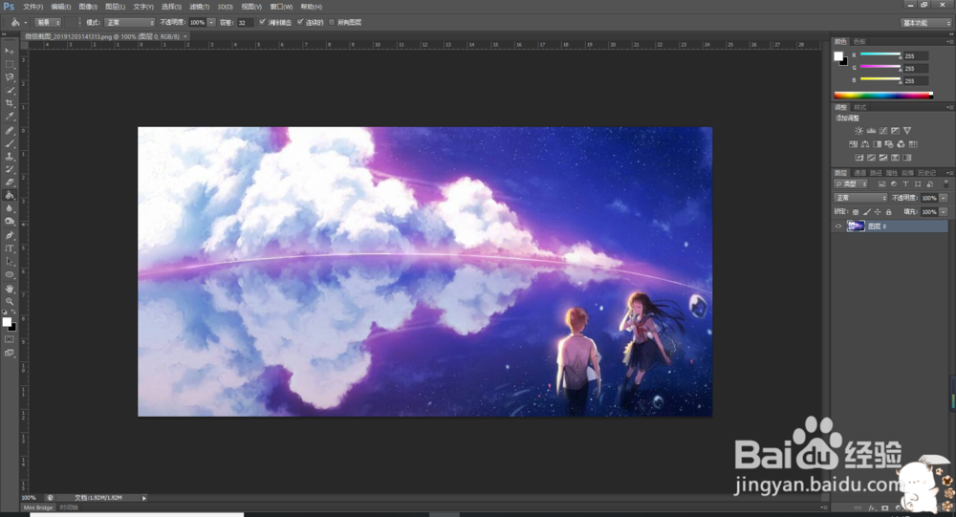Open Paint Bucket tool preset picker
Image resolution: width=956 pixels, height=517 pixels.
[x=17, y=23]
